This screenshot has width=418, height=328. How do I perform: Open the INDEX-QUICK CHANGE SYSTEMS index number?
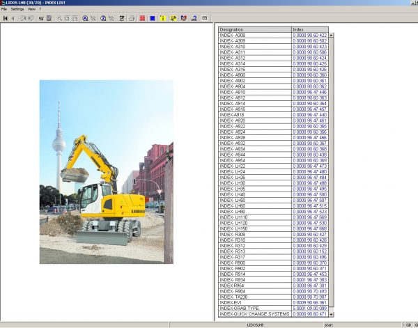[x=309, y=314]
